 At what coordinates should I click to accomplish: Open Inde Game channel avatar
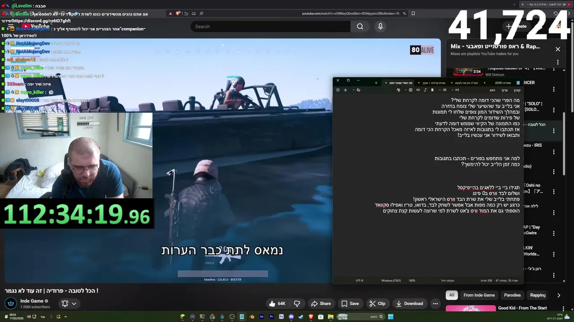(11, 304)
